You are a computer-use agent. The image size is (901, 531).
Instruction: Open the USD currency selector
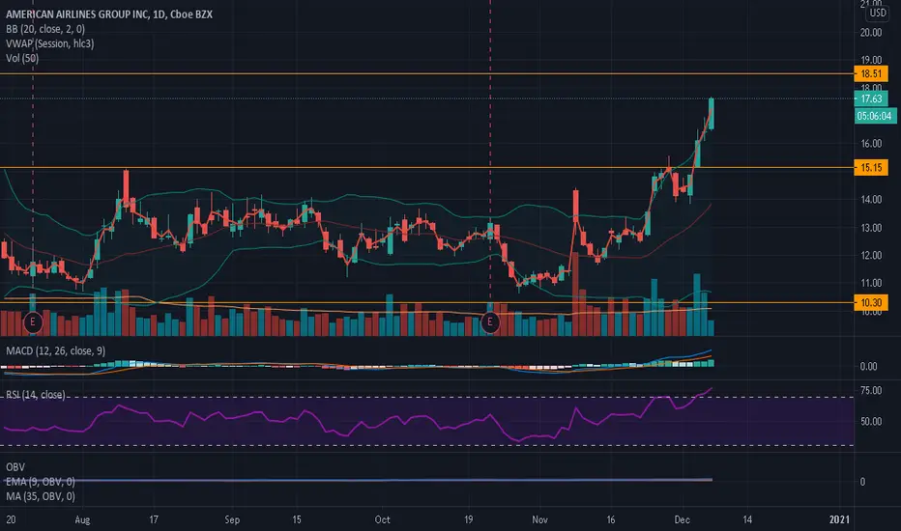pyautogui.click(x=878, y=13)
